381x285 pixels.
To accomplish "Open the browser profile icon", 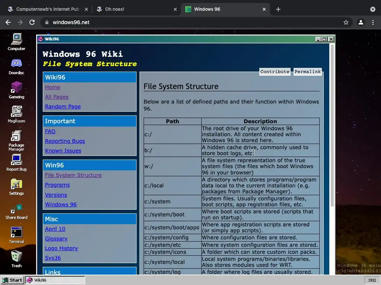I will click(x=361, y=22).
